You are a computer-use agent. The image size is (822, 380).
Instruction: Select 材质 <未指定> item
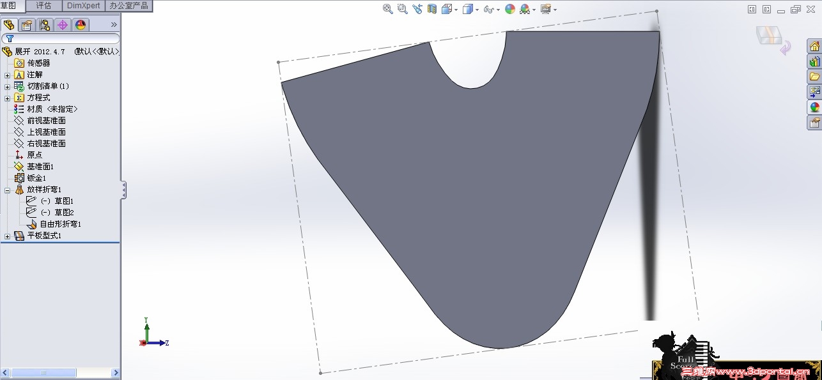52,109
